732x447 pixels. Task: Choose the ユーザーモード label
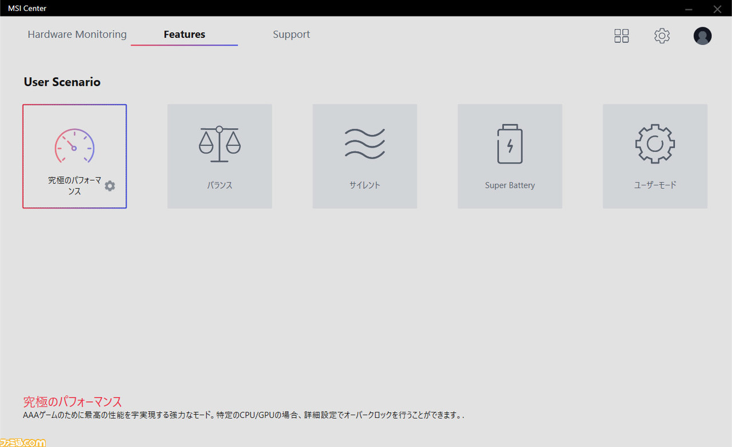(655, 185)
